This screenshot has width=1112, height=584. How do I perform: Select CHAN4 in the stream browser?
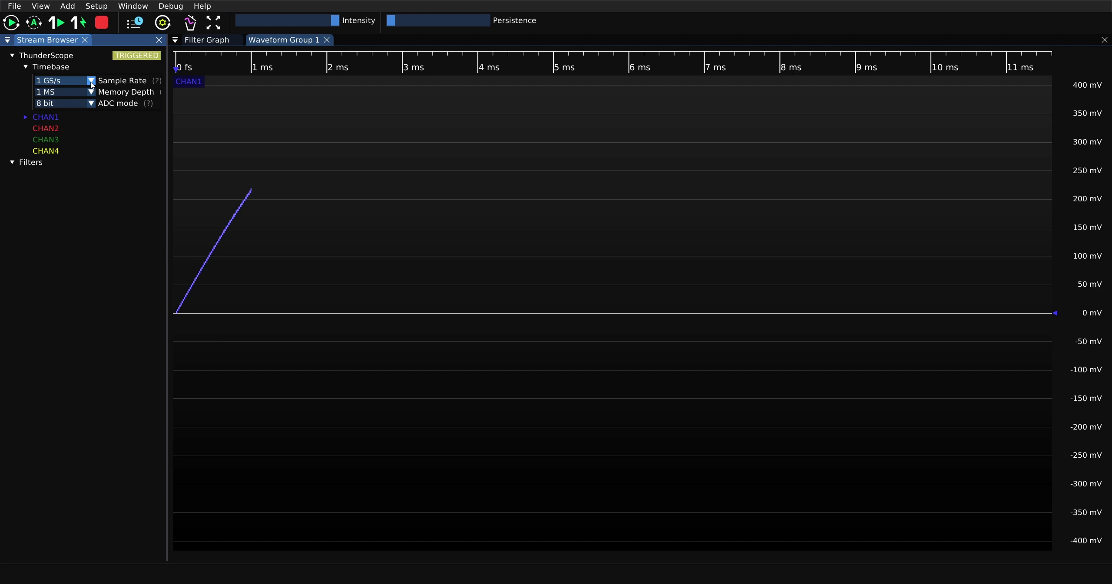(46, 151)
